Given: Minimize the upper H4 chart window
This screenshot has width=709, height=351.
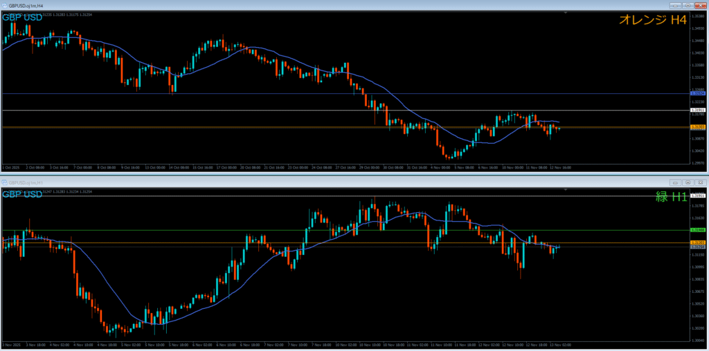Looking at the screenshot, I should (675, 5).
